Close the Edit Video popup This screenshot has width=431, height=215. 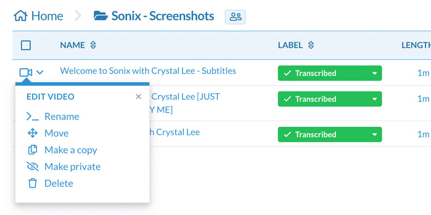pyautogui.click(x=139, y=96)
